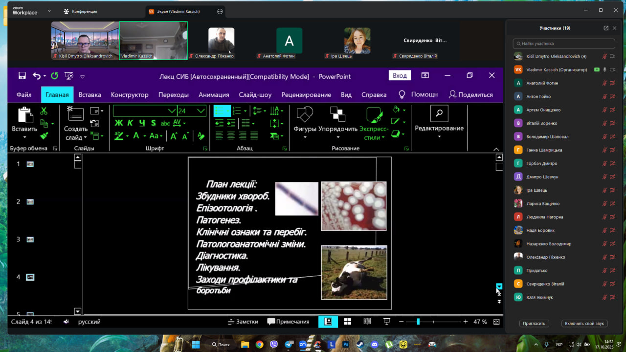
Task: Click the Format Painter brush icon
Action: [44, 135]
